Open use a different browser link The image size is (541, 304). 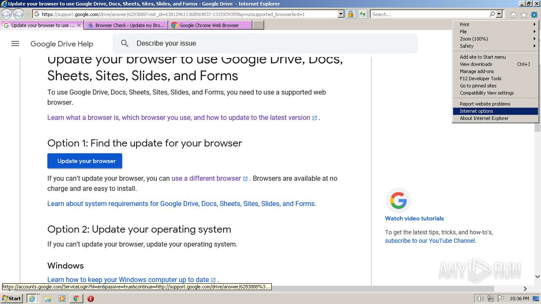click(x=210, y=179)
